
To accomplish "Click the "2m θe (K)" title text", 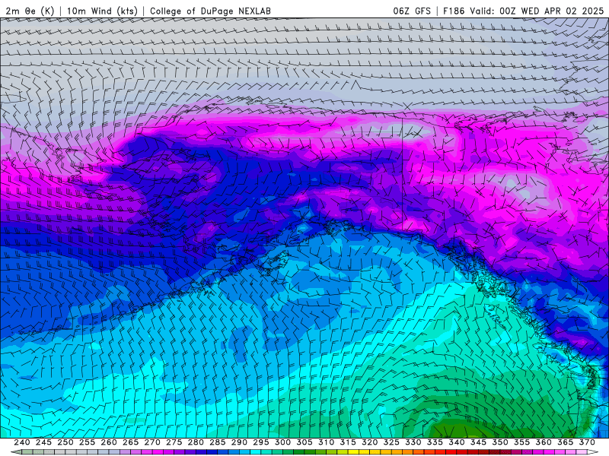I will 30,11.
